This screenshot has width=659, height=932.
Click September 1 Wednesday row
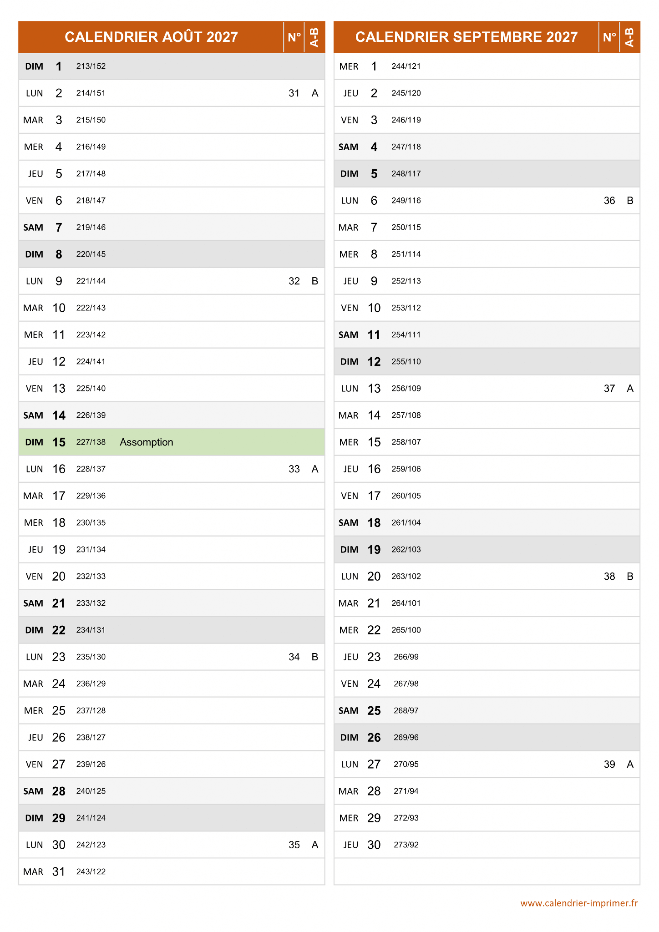coord(487,66)
